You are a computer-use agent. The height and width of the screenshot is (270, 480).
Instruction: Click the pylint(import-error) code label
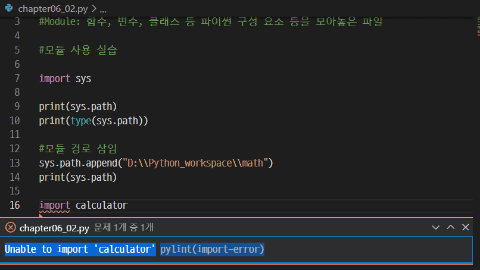coord(212,249)
